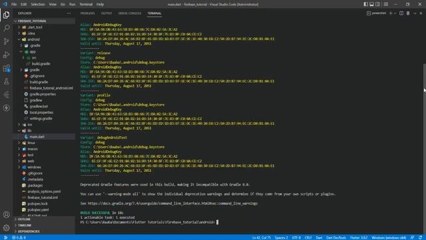Open local.properties file
Viewport: 426px width, 240px height.
[44, 113]
